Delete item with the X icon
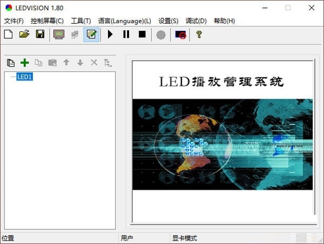This screenshot has width=324, height=244. (94, 63)
